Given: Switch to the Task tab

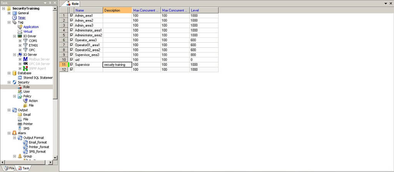Looking at the screenshot, I should [x=23, y=168].
